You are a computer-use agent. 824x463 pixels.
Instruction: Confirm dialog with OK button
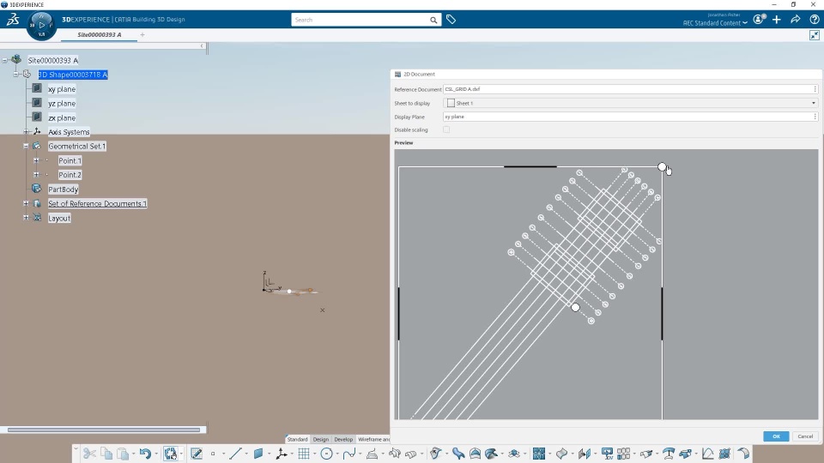pos(776,436)
